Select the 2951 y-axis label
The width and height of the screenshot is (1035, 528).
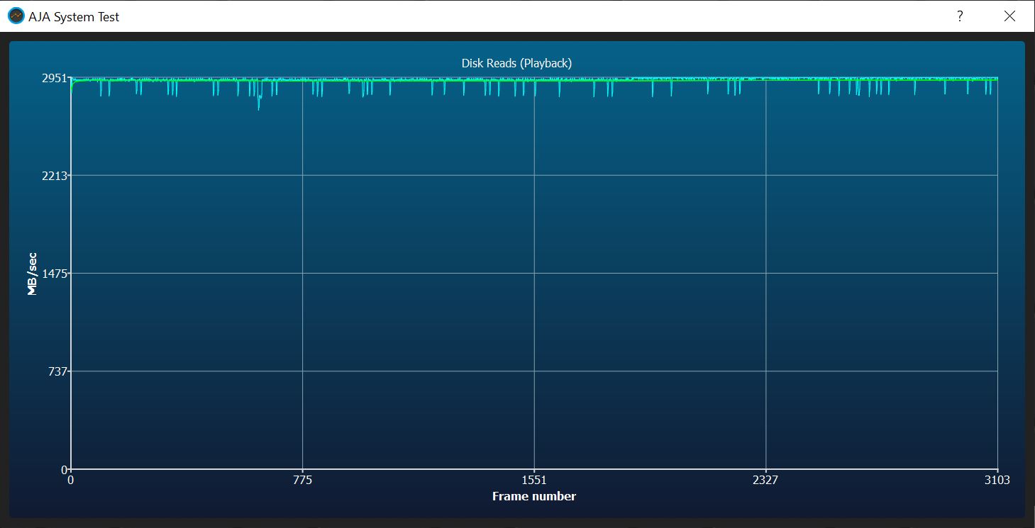click(x=56, y=77)
